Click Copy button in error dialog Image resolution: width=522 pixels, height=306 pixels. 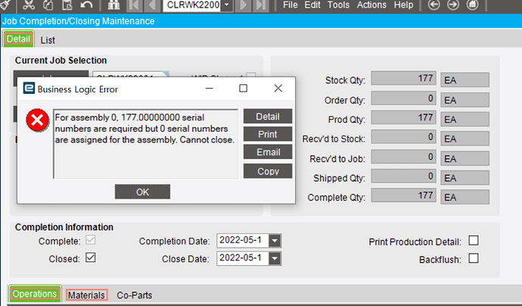click(x=268, y=171)
